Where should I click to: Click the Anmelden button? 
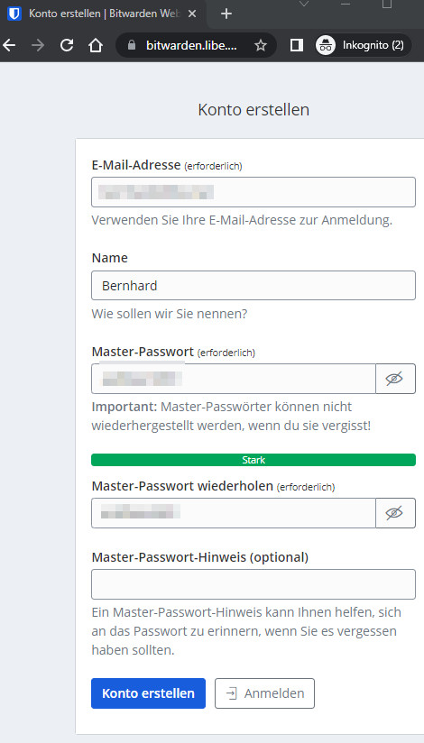[x=264, y=693]
